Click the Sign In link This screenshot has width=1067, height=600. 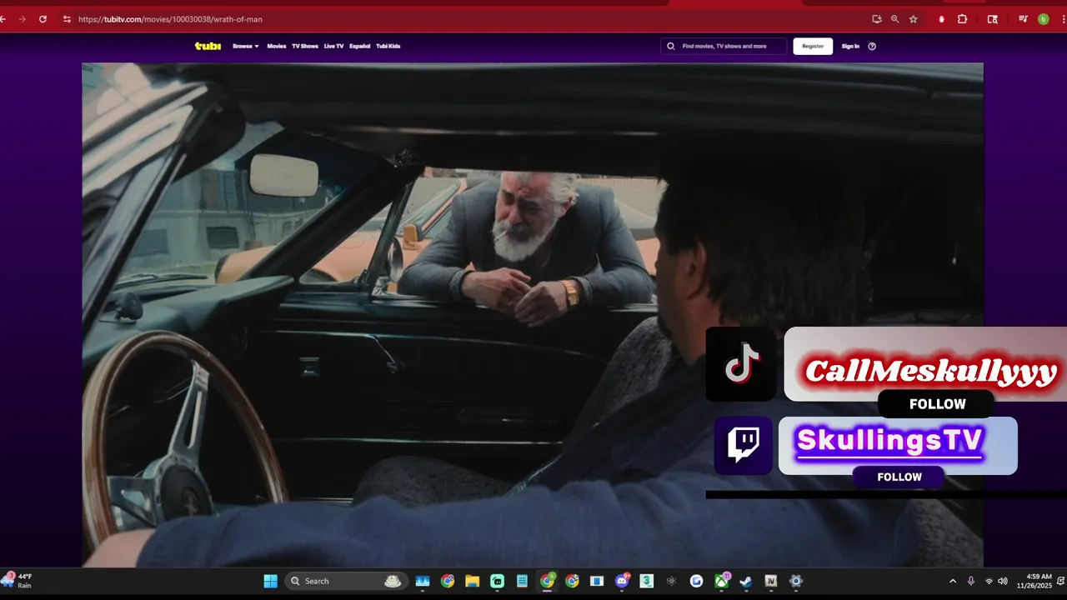[850, 47]
